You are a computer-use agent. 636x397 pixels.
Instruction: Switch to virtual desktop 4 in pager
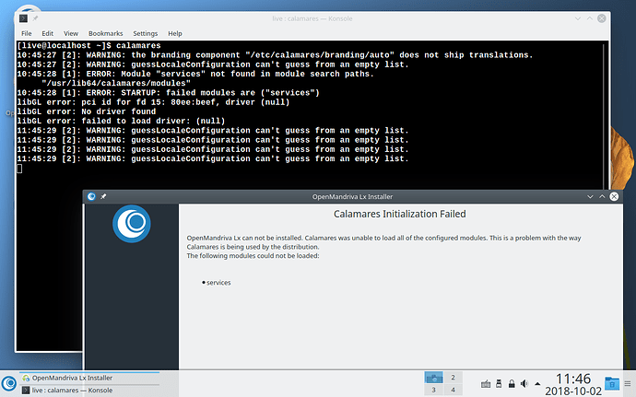[x=453, y=390]
